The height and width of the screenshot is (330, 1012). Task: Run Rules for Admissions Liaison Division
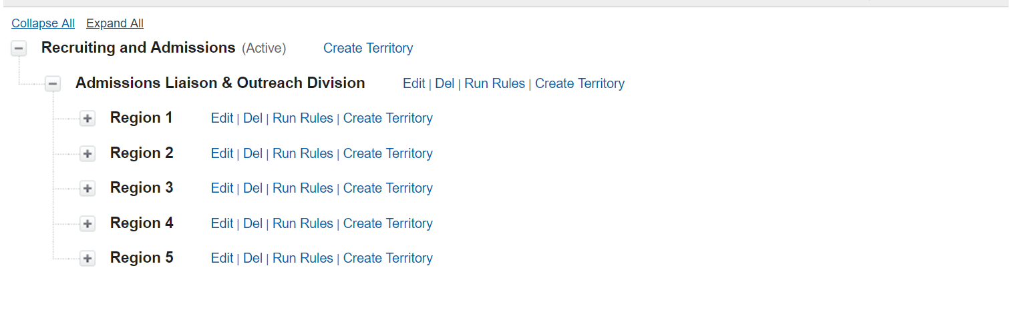tap(494, 83)
